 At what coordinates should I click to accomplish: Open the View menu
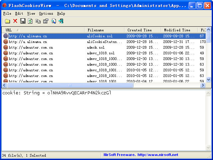coord(31,14)
